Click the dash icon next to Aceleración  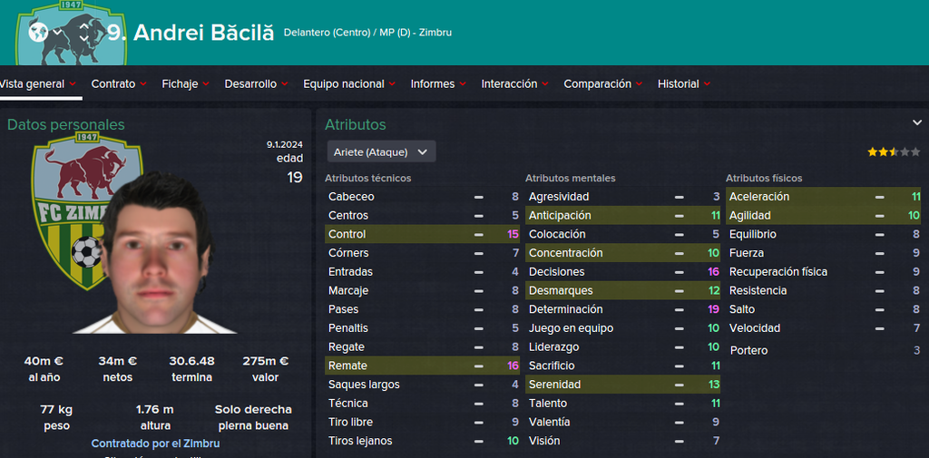coord(879,197)
